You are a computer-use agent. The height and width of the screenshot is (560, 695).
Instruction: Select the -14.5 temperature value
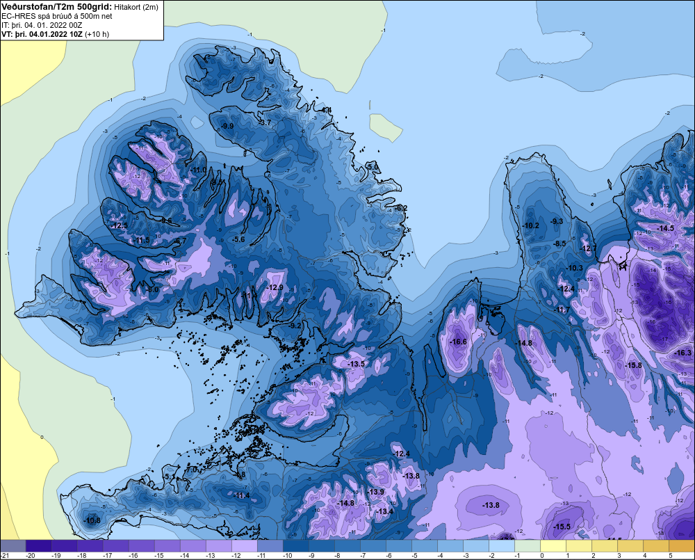pos(665,228)
